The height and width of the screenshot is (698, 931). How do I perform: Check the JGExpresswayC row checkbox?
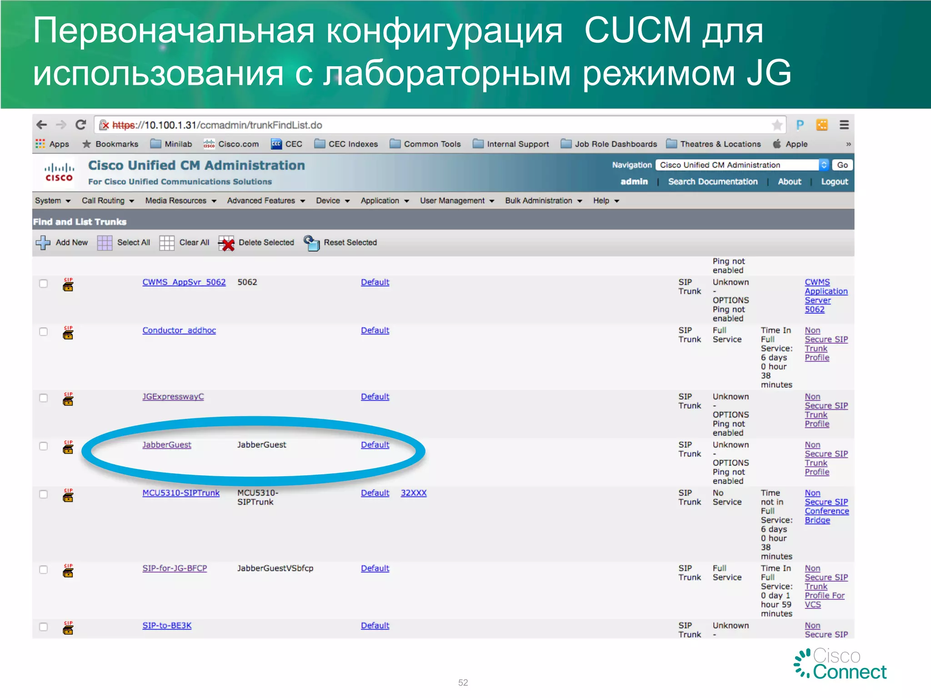coord(44,398)
